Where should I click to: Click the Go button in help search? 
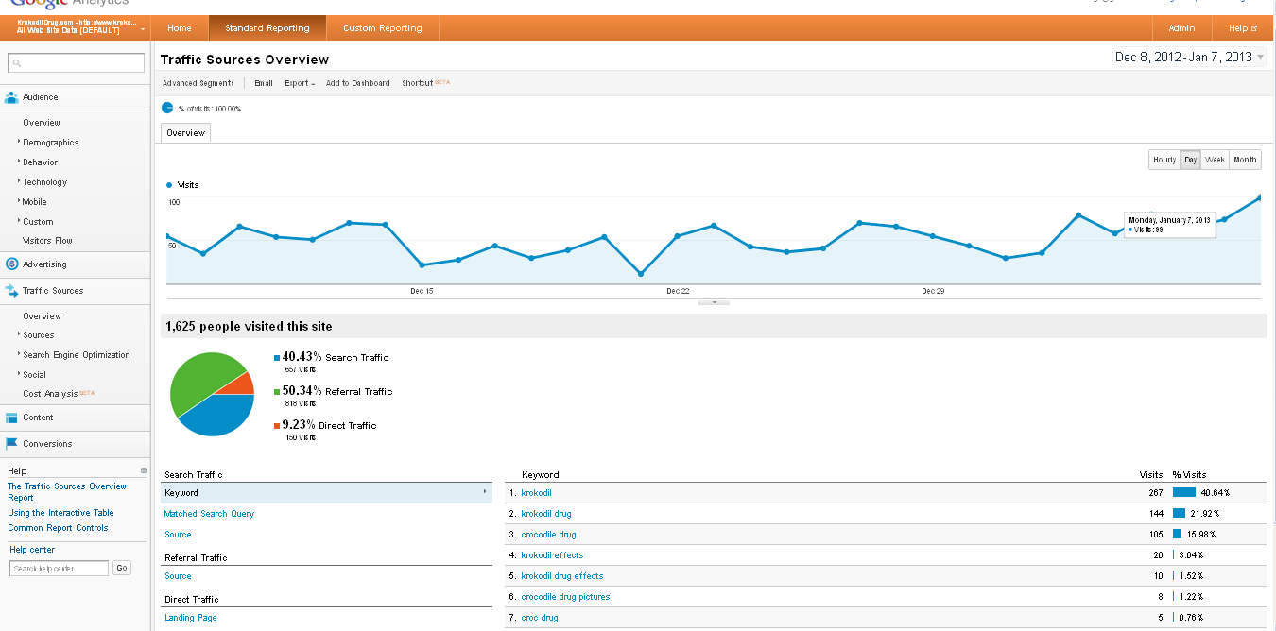pos(121,569)
